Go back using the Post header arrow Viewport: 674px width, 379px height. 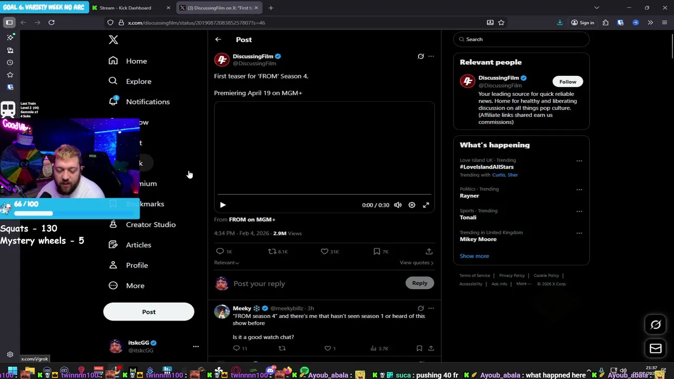(218, 39)
